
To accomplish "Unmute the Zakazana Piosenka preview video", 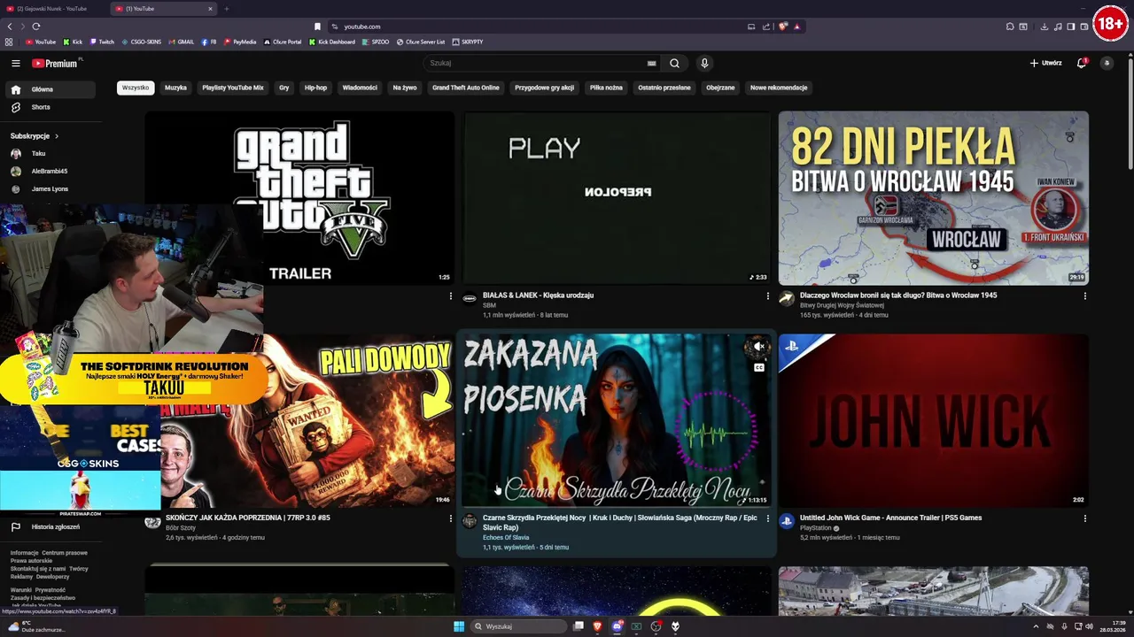I will [x=758, y=347].
